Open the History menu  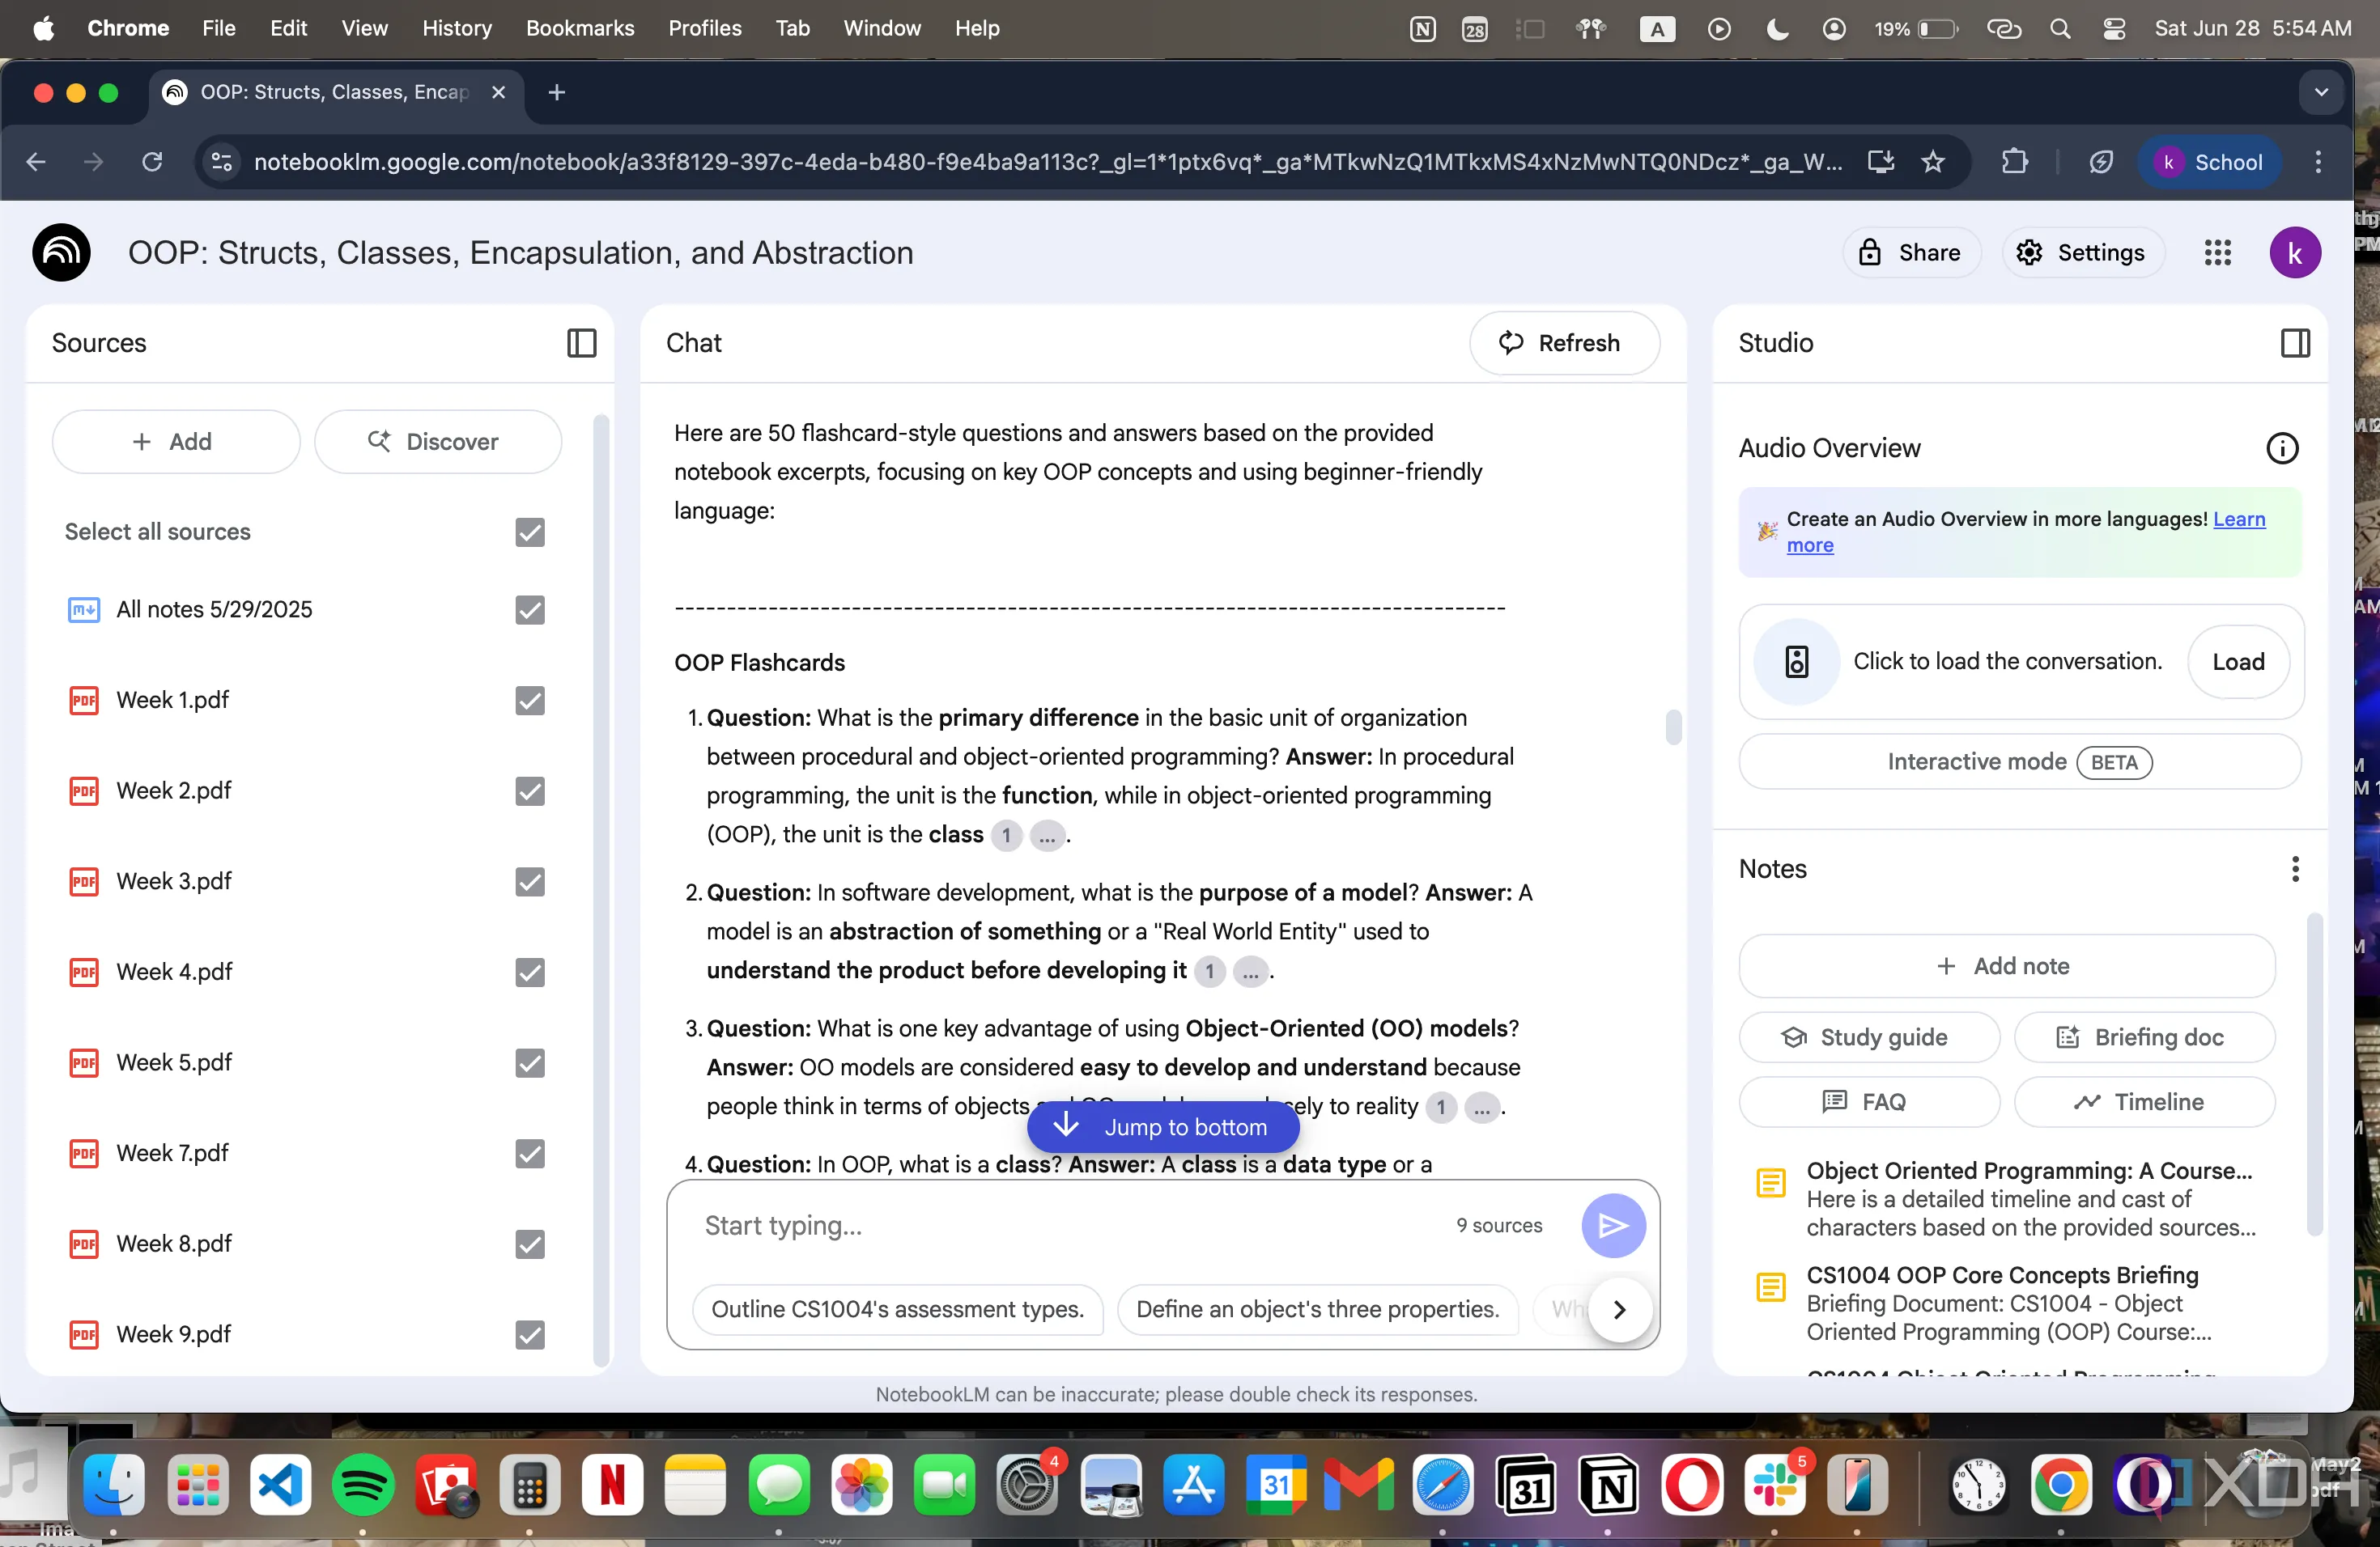click(x=456, y=28)
